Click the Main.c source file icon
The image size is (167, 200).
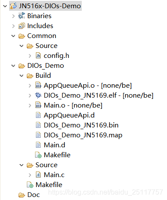(38, 175)
